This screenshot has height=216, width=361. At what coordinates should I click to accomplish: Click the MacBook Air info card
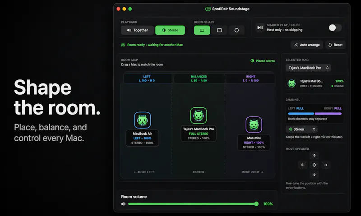click(142, 138)
